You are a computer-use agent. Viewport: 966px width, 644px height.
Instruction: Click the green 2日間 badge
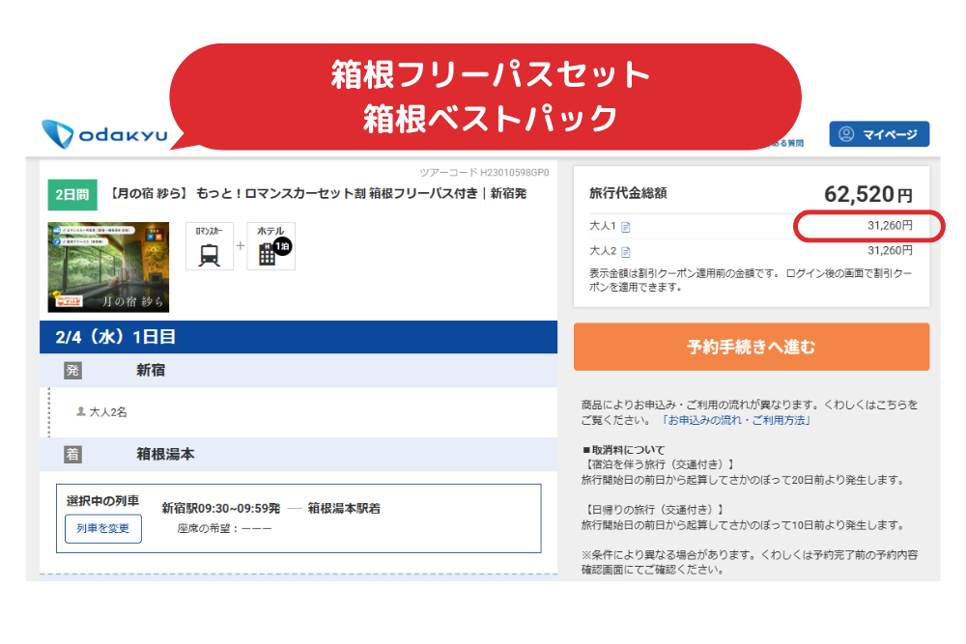(71, 194)
